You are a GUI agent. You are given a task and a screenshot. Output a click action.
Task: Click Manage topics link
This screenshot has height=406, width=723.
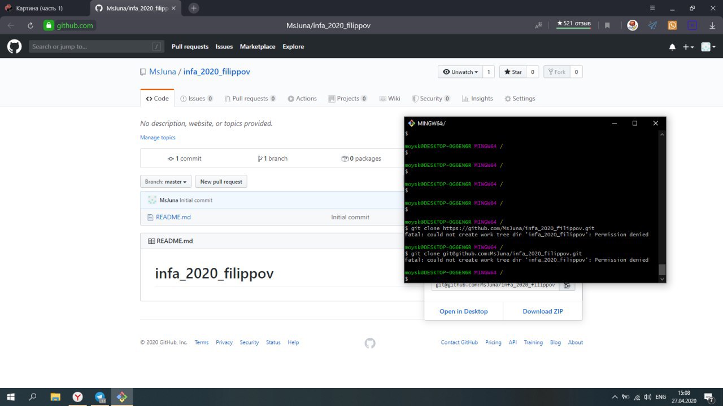tap(158, 138)
